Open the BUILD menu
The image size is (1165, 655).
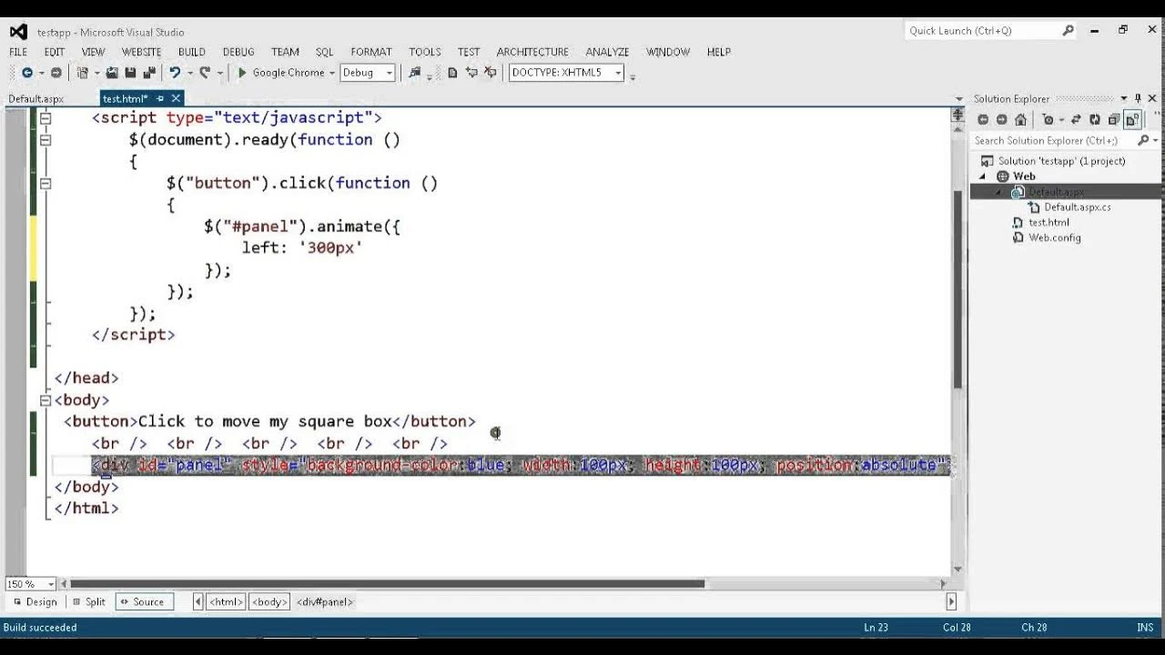pos(191,52)
